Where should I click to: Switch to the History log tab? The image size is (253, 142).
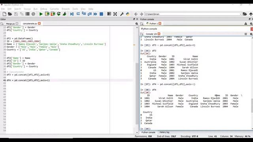[x=164, y=132]
